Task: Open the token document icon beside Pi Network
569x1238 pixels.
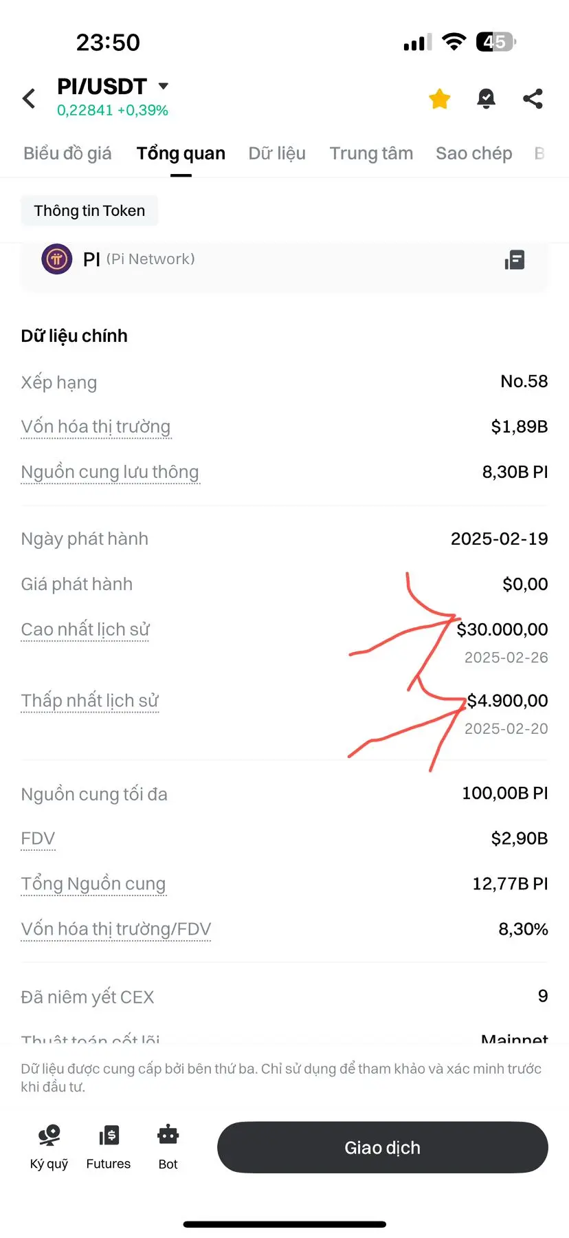Action: point(515,260)
